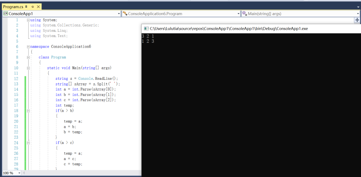
Task: Click 'class Program' declaration text
Action: click(52, 57)
